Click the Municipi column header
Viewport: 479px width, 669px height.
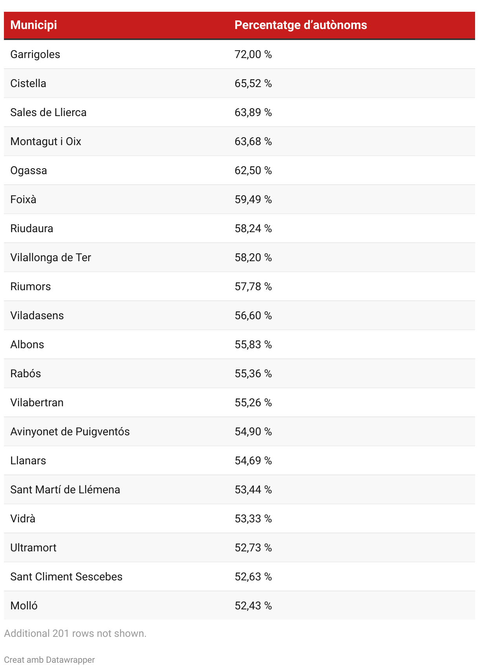point(34,25)
